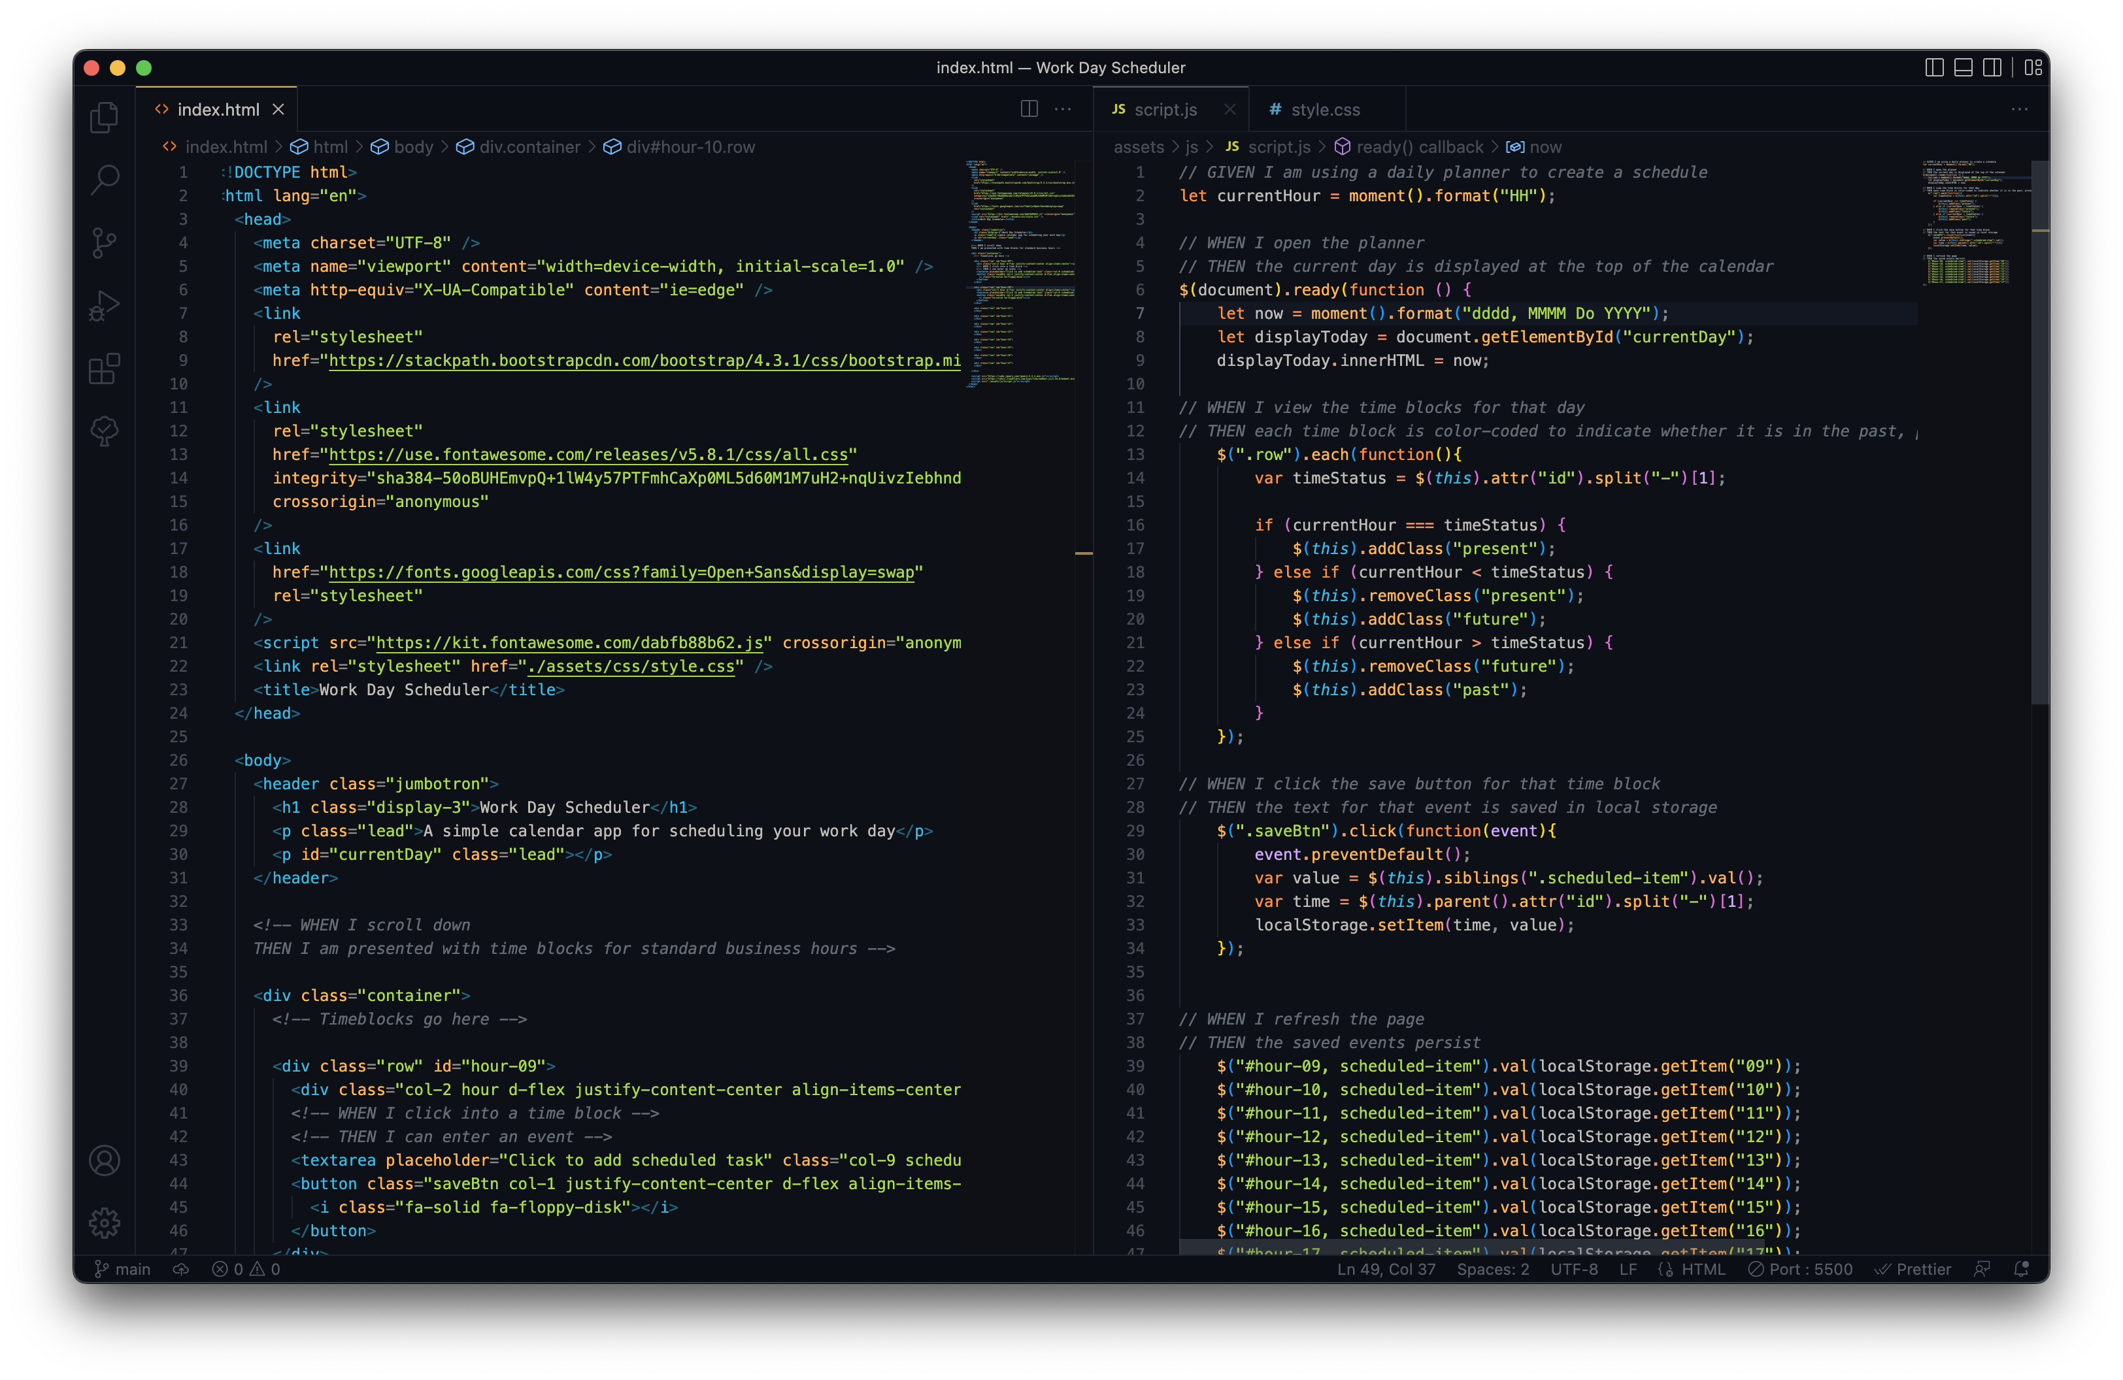
Task: Open the Testing view
Action: click(x=105, y=431)
